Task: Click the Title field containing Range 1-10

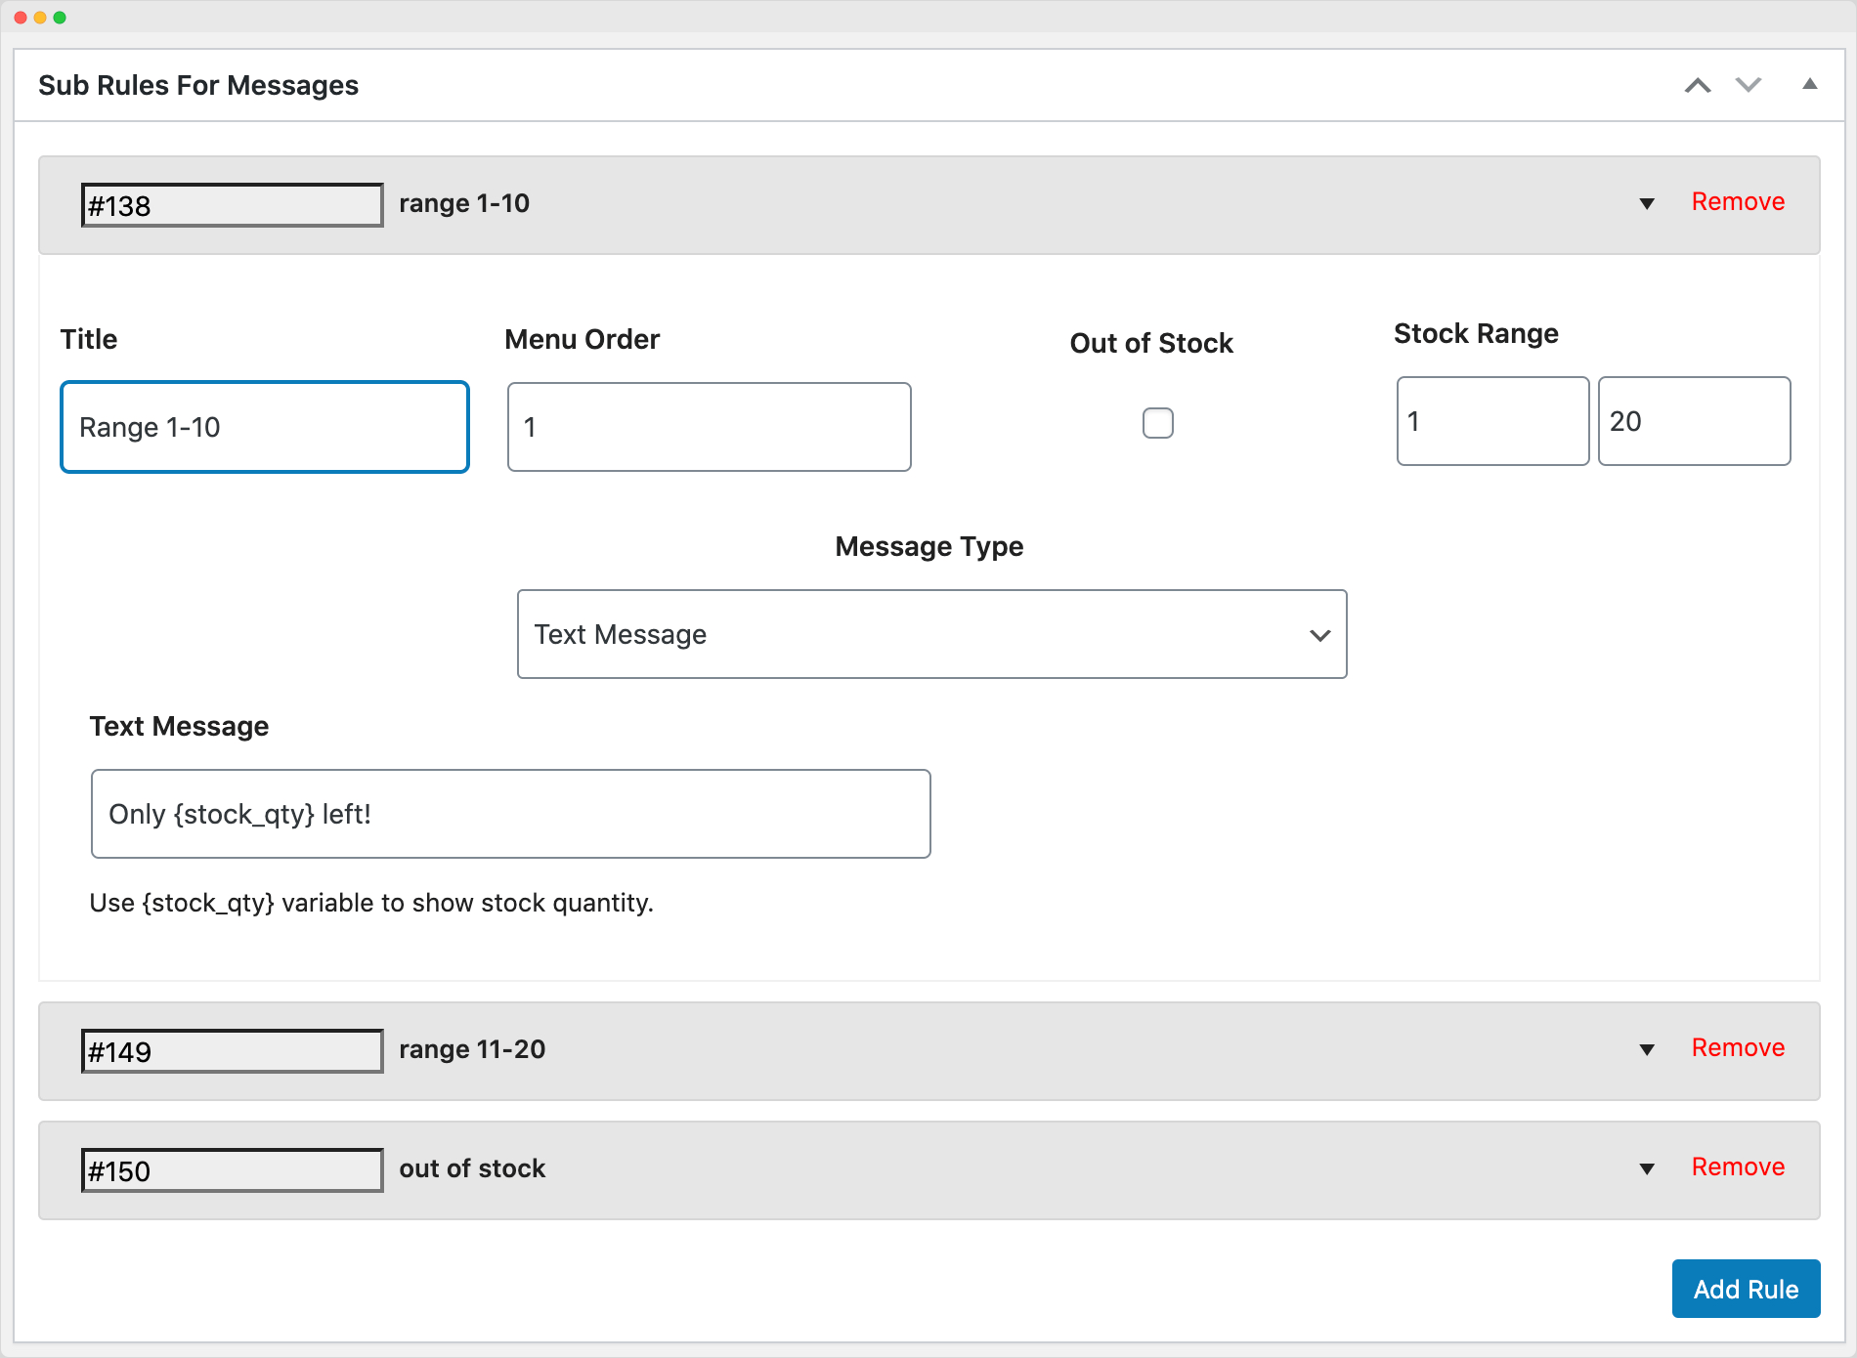Action: point(264,427)
